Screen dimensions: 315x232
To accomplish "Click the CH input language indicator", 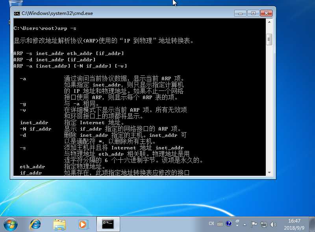I will tap(211, 223).
